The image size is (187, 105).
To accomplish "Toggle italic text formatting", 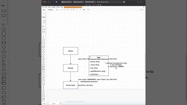I will pos(69,10).
